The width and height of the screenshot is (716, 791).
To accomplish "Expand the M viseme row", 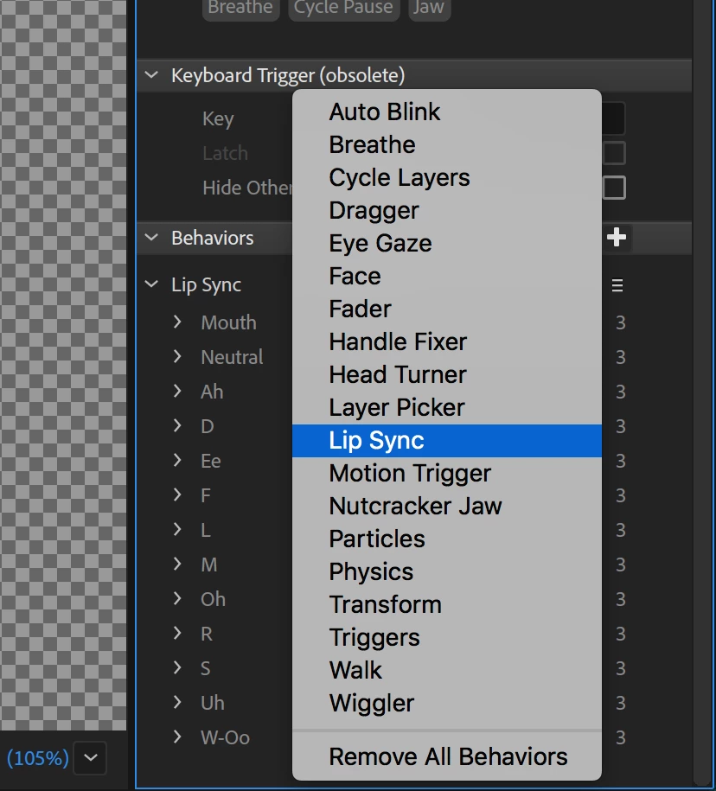I will (177, 564).
